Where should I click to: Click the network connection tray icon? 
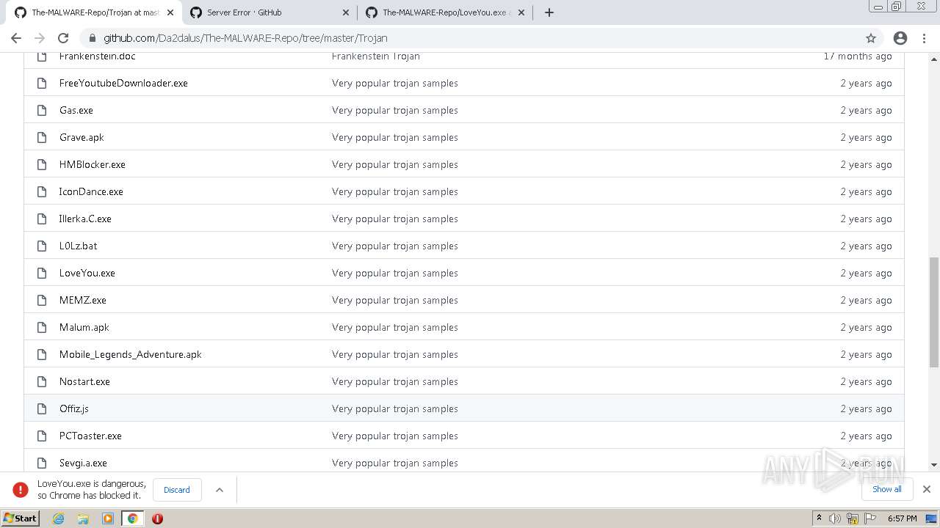[853, 518]
